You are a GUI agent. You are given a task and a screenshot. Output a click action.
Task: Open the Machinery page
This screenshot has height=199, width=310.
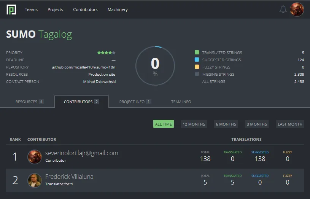tap(118, 10)
